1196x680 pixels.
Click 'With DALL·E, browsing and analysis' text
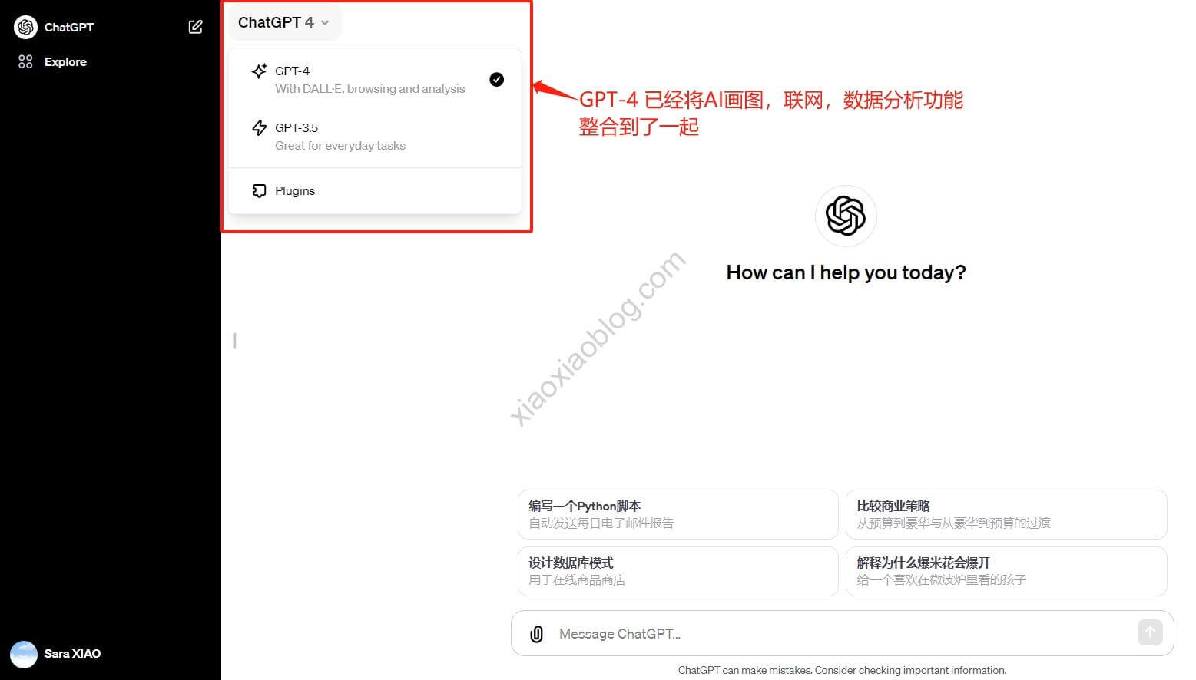pos(370,89)
